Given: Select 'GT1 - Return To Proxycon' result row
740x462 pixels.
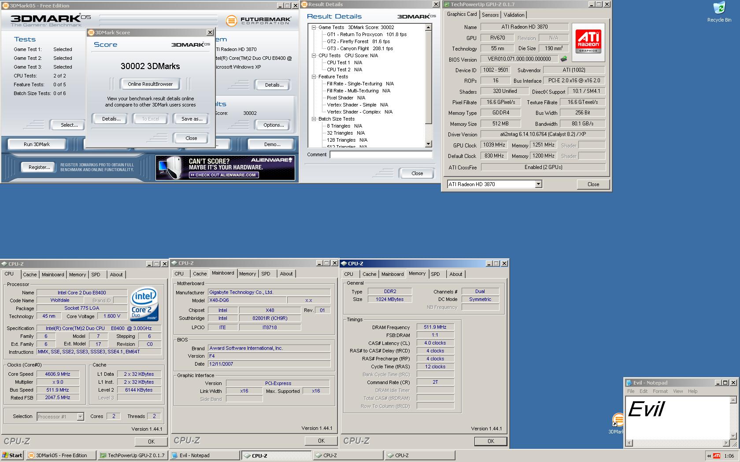Looking at the screenshot, I should [366, 34].
